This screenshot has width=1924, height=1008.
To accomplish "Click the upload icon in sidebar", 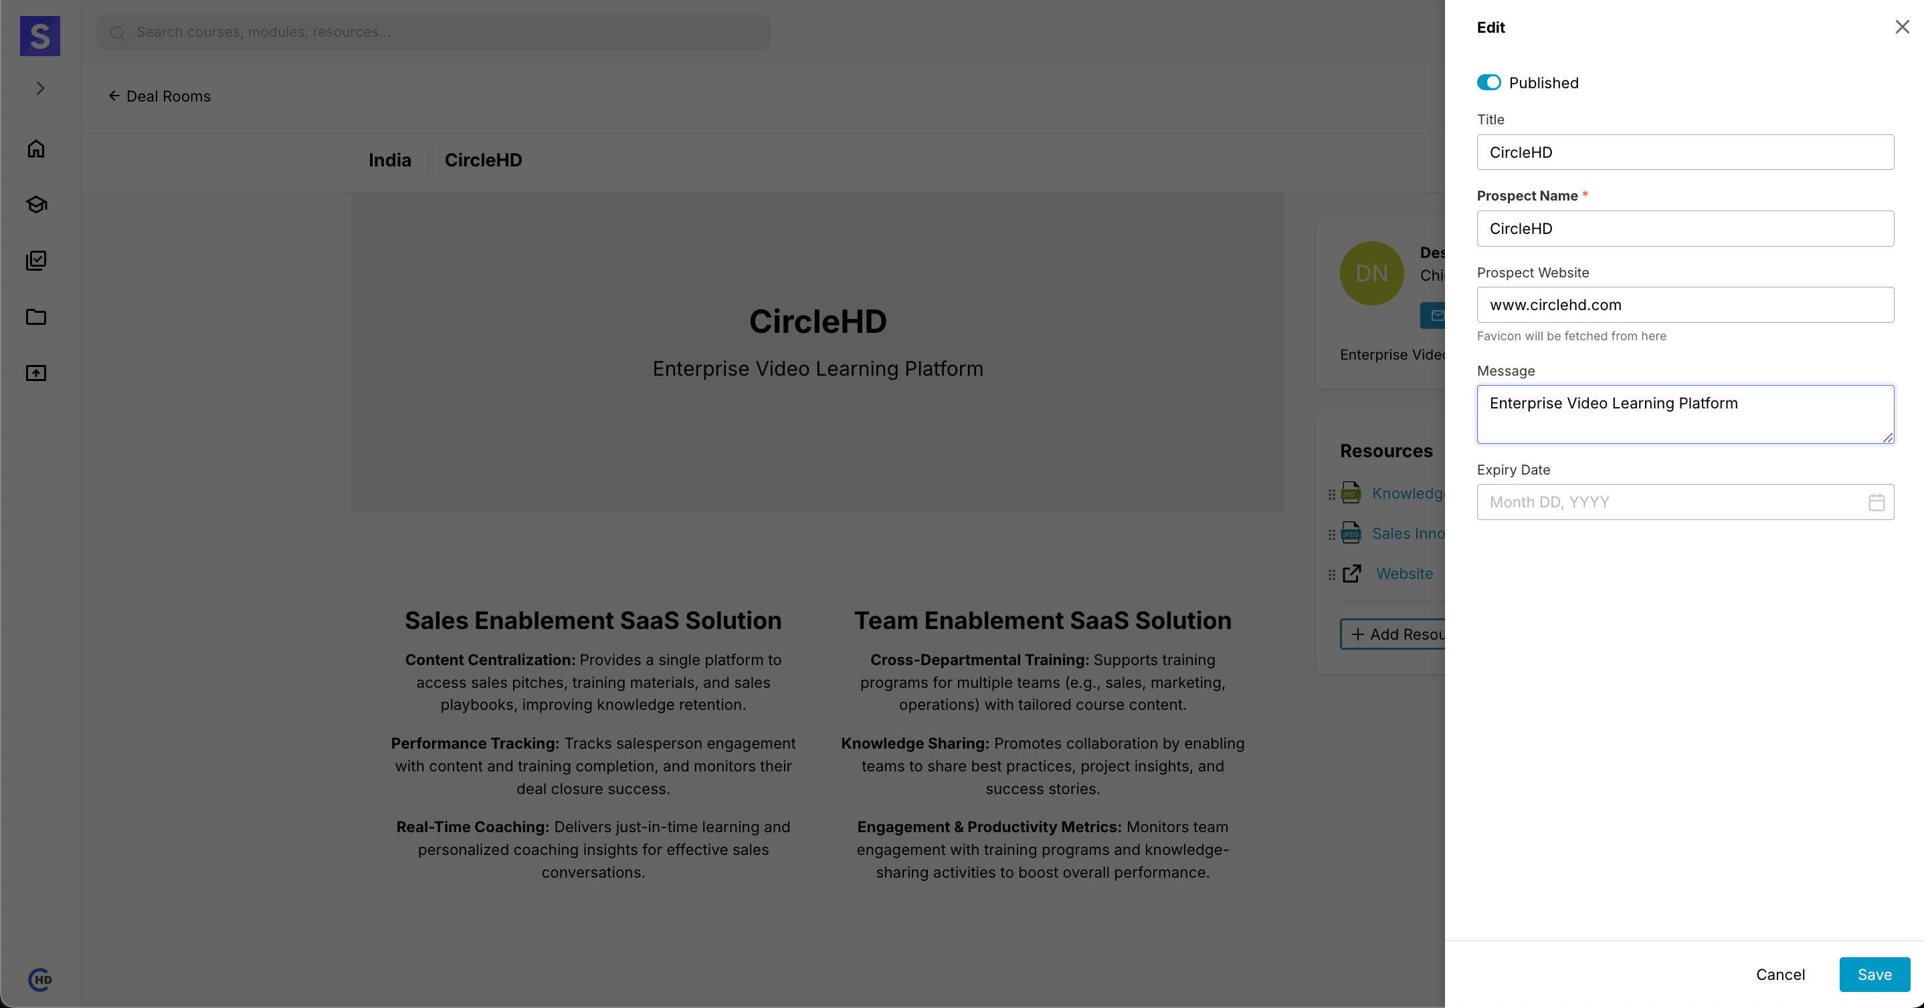I will (36, 373).
